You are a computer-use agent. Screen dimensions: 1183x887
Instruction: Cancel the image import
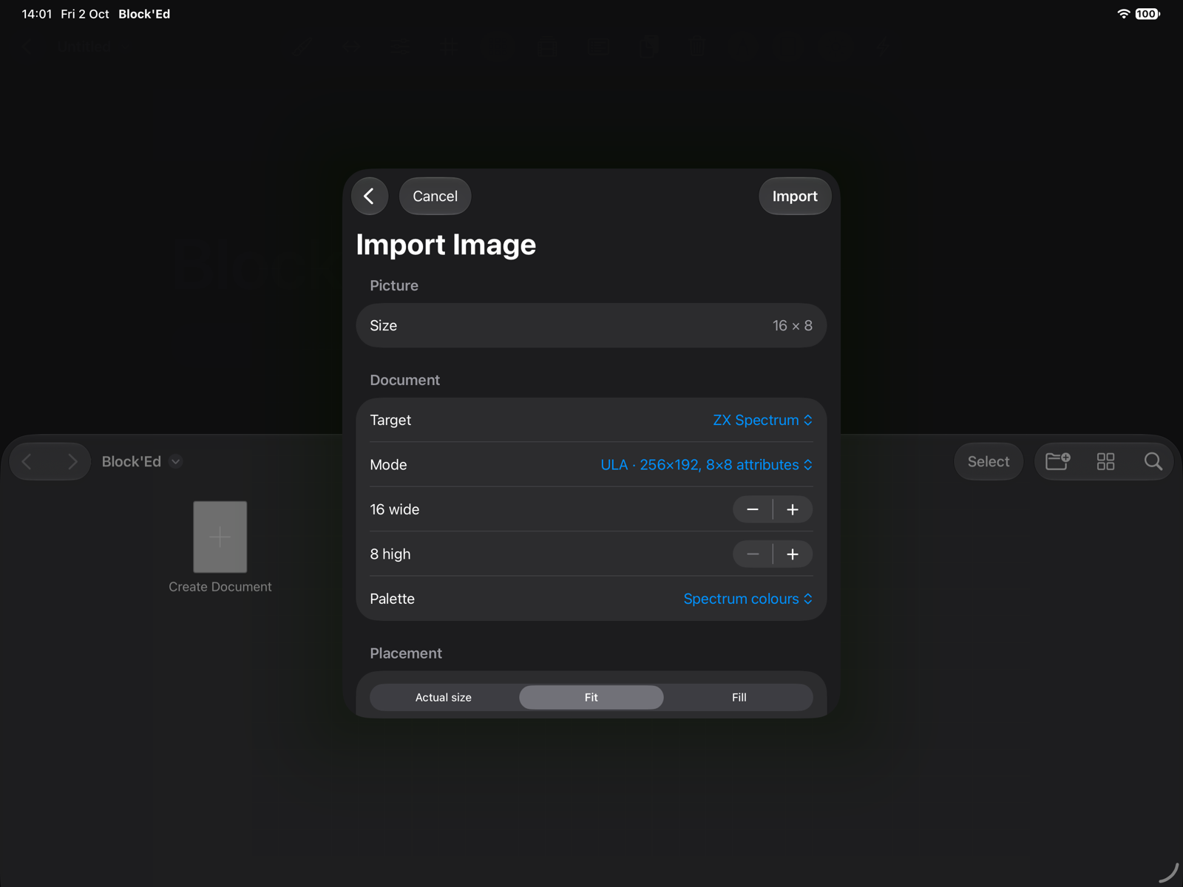click(x=435, y=196)
